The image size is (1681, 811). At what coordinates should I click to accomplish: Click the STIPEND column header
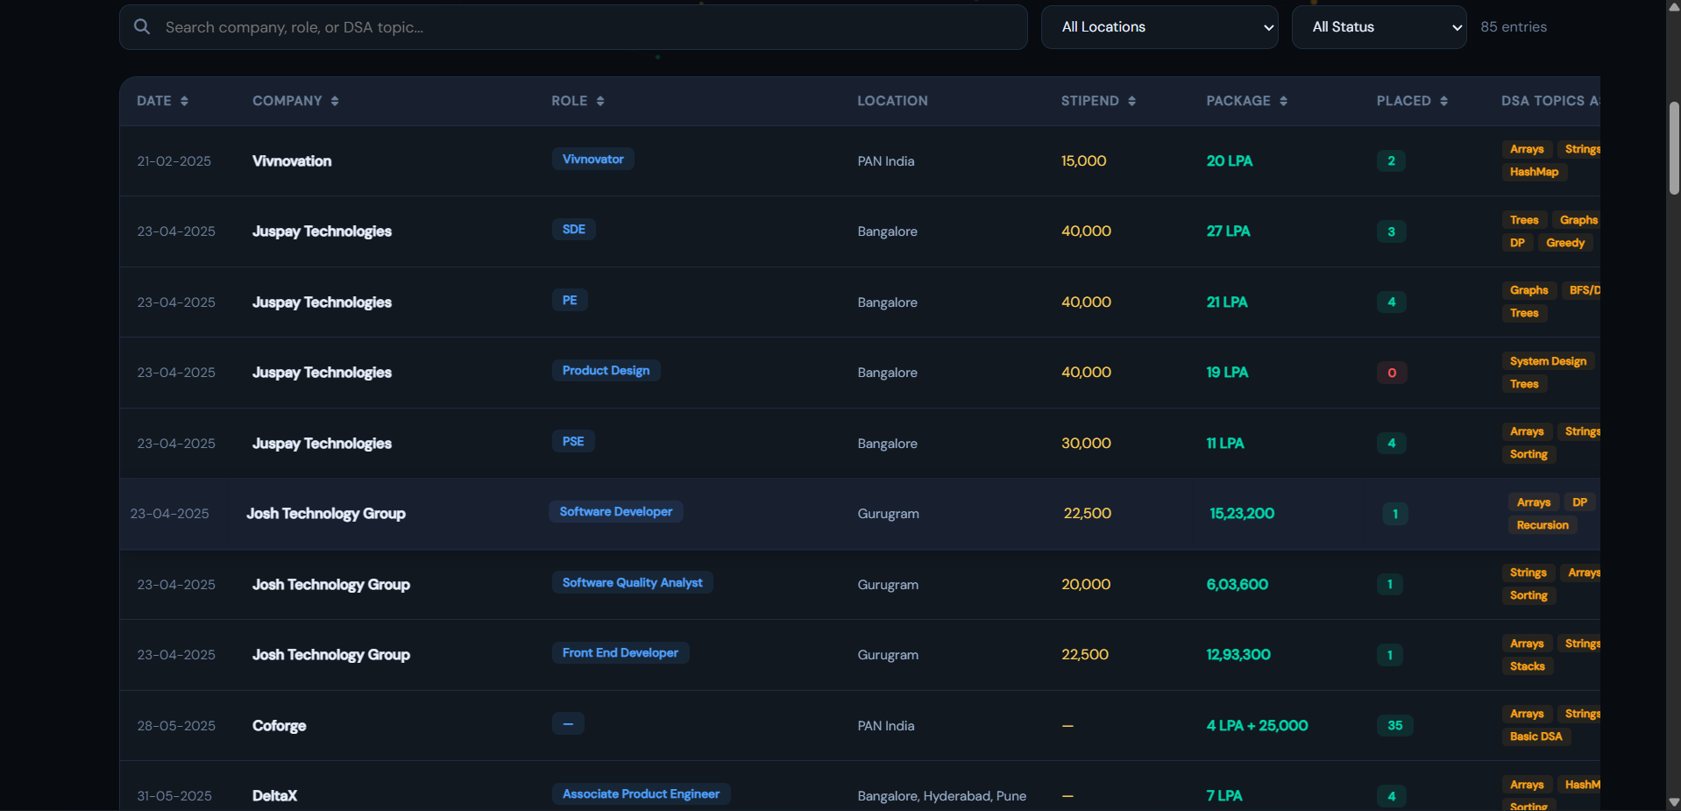[x=1098, y=101]
